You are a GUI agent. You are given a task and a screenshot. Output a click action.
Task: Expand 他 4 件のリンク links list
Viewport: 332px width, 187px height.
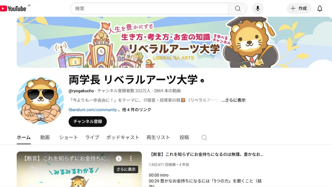pos(137,110)
